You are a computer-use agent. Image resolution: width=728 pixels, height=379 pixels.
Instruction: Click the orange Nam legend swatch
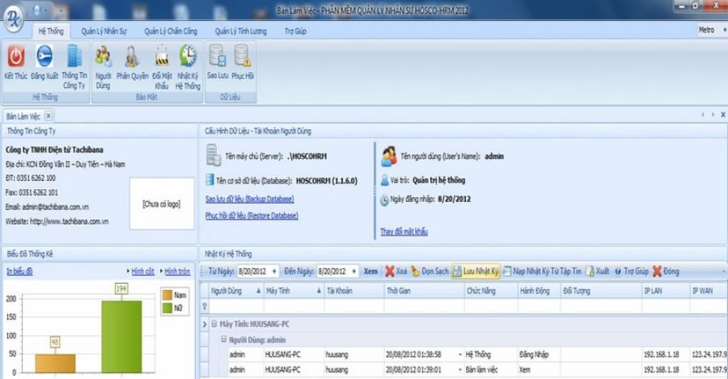[167, 296]
